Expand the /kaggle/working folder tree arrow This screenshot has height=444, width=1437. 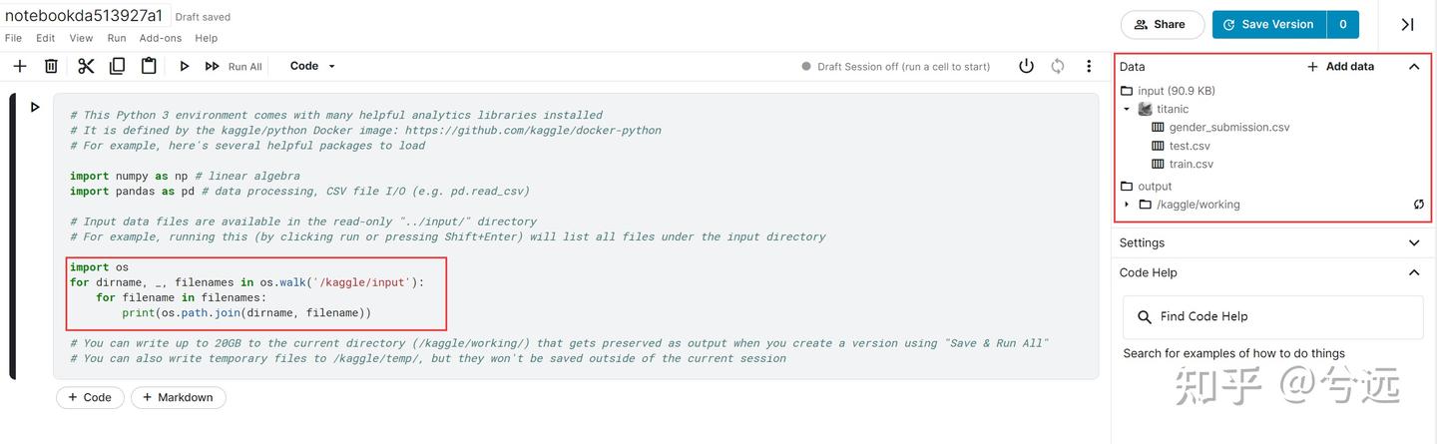1127,205
